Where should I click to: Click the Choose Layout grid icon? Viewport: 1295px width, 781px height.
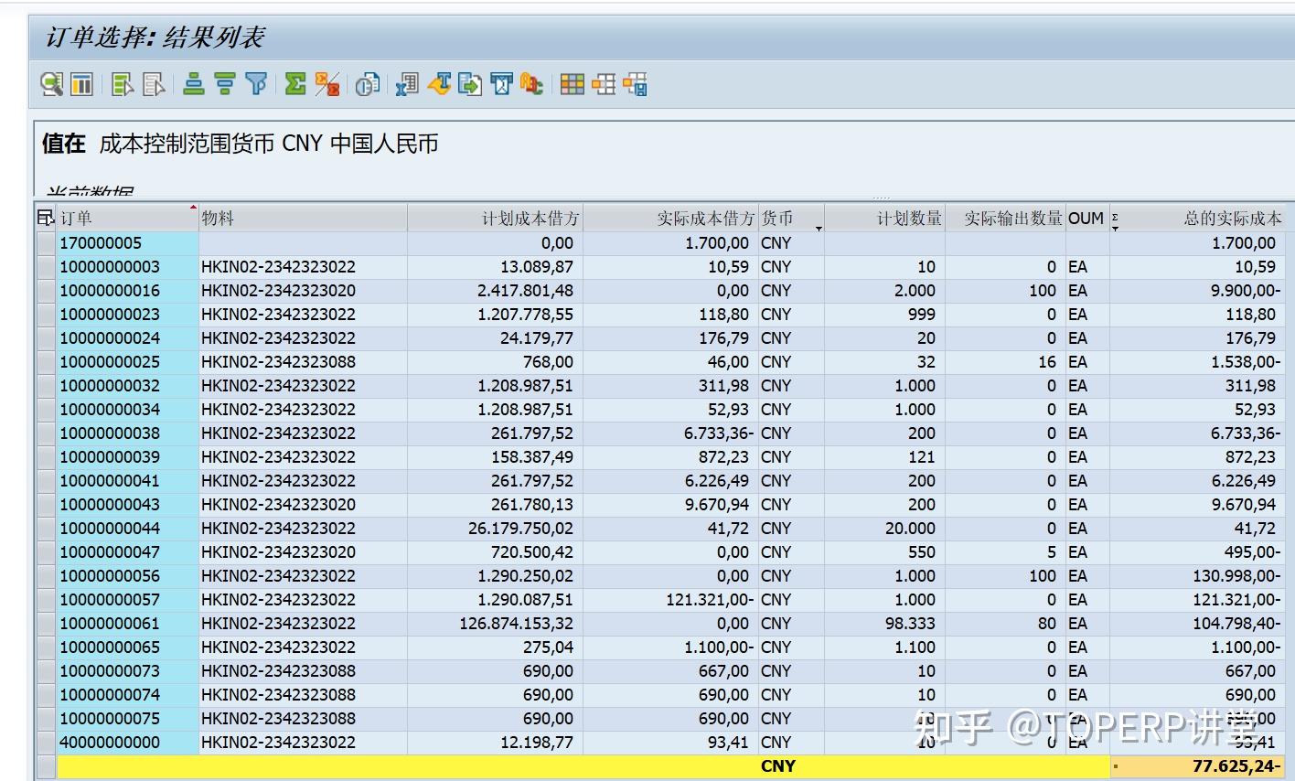tap(572, 84)
